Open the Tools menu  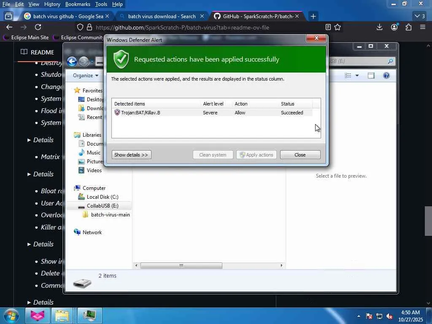101,4
